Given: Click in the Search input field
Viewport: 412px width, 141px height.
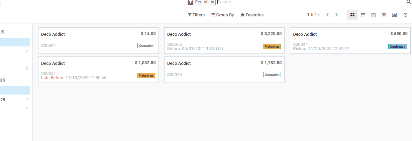Looking at the screenshot, I should [x=311, y=2].
